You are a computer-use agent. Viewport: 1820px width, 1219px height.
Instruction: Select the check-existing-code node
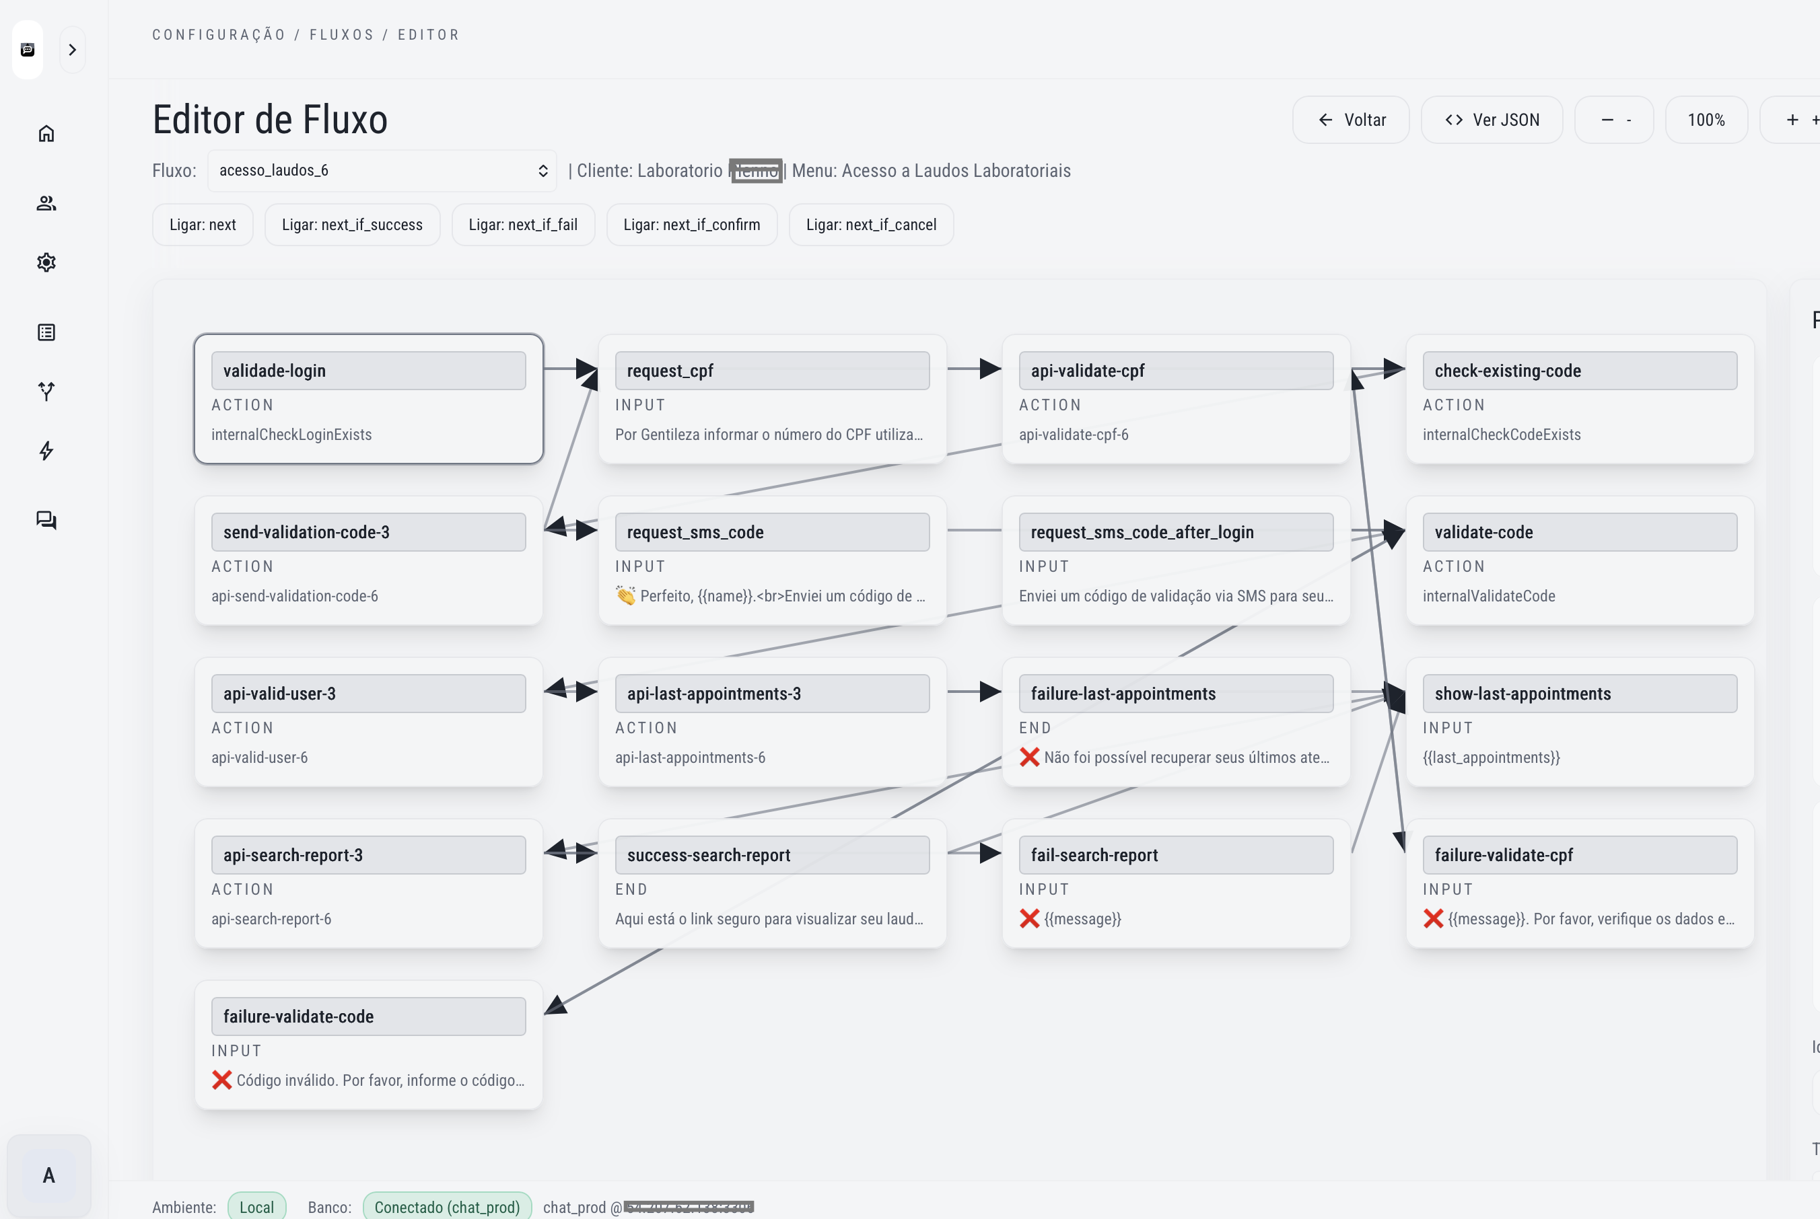[x=1580, y=399]
